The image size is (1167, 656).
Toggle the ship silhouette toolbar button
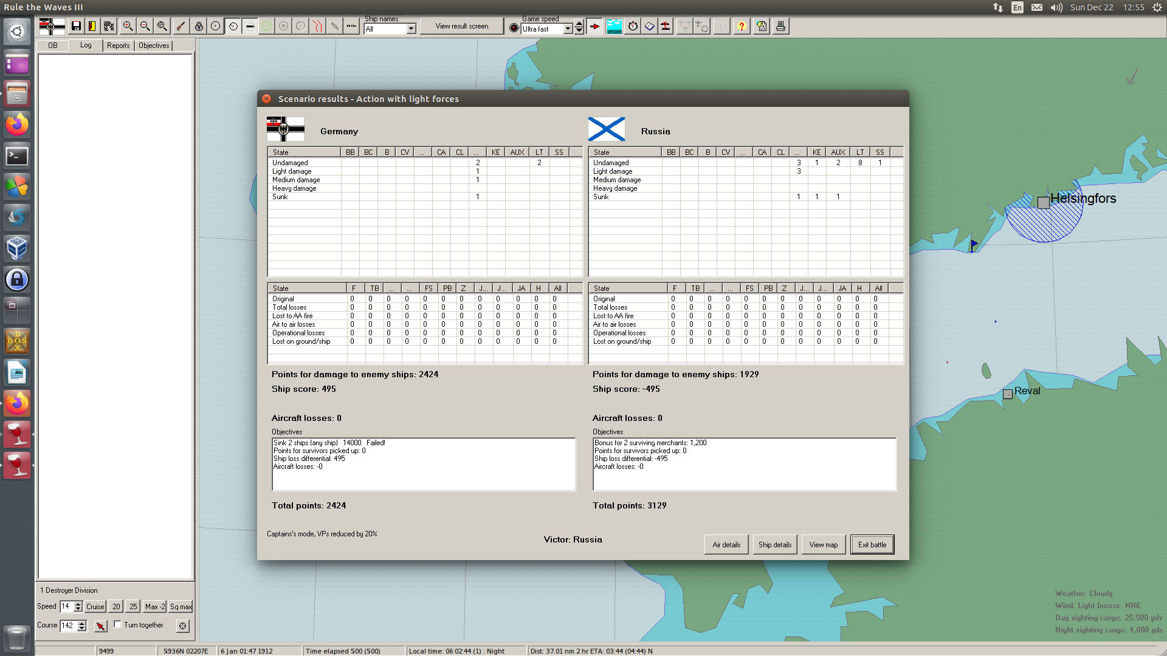coord(250,26)
